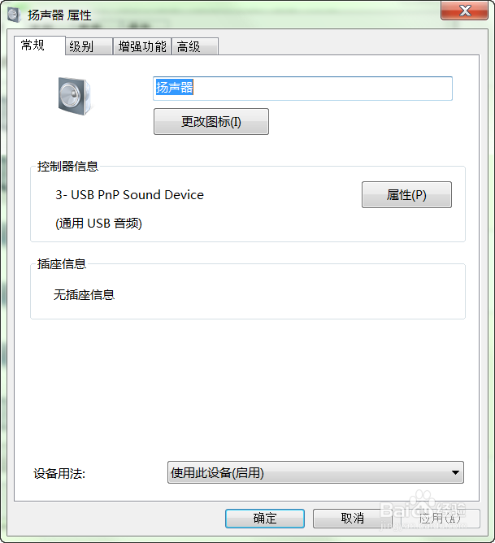Expand the 设备用法 dropdown arrow
This screenshot has width=495, height=543.
pos(455,472)
